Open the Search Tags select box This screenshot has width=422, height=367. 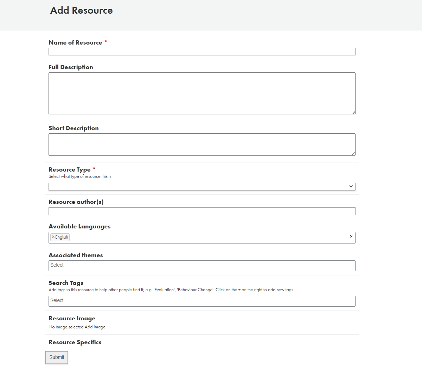(x=202, y=301)
